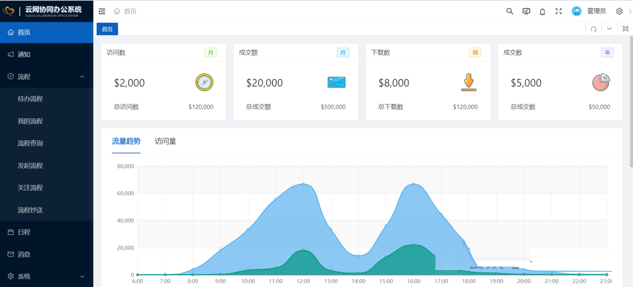633x287 pixels.
Task: Open the 通知 sidebar menu item
Action: pos(24,54)
